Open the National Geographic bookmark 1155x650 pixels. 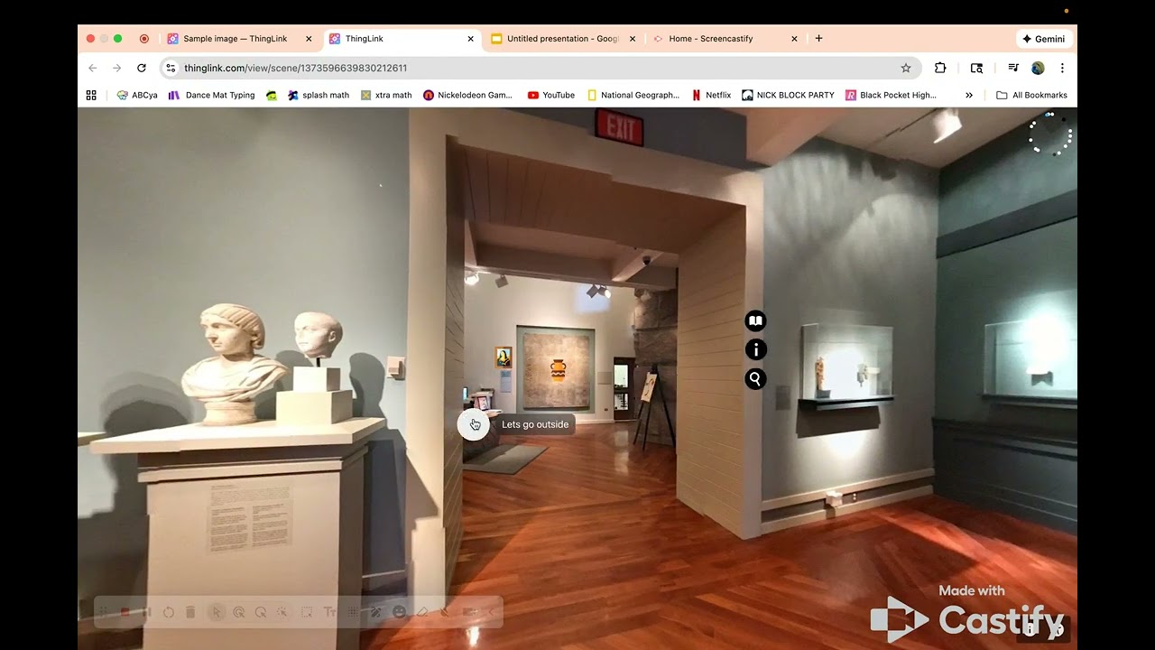coord(633,95)
